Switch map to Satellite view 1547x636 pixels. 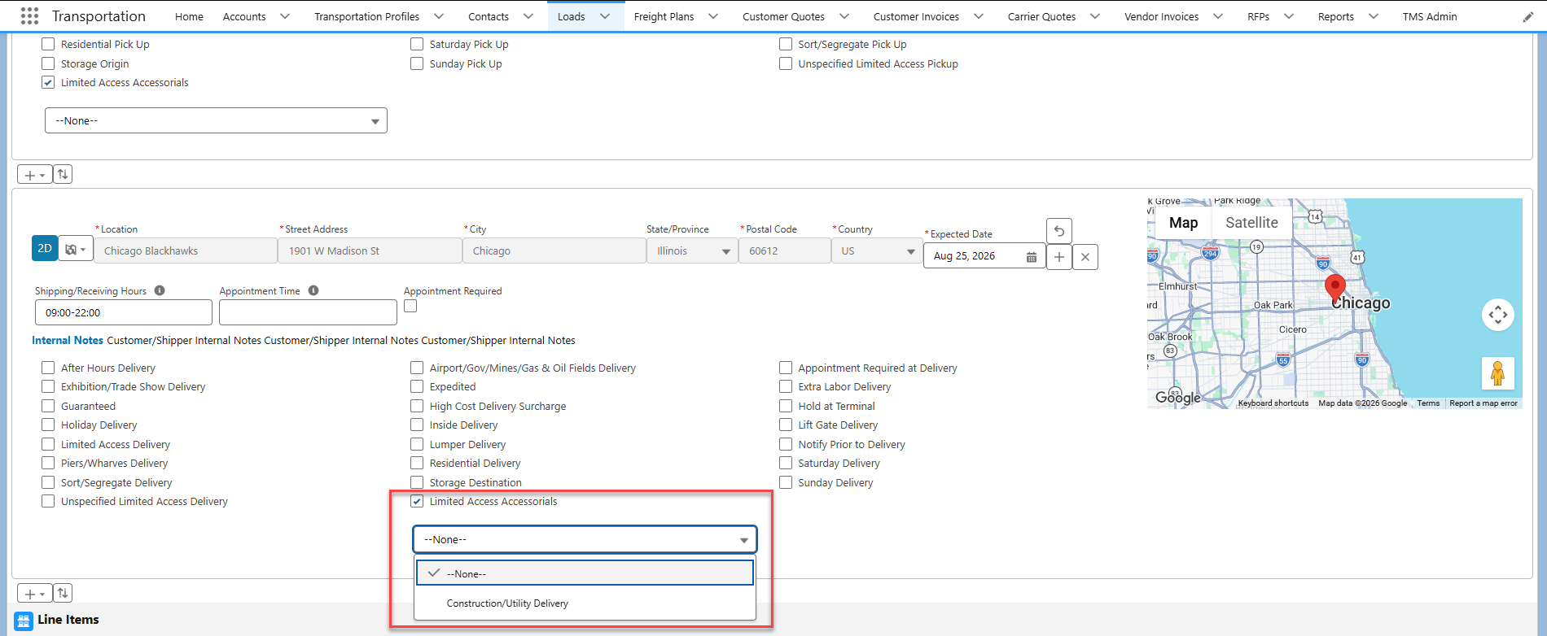point(1251,223)
